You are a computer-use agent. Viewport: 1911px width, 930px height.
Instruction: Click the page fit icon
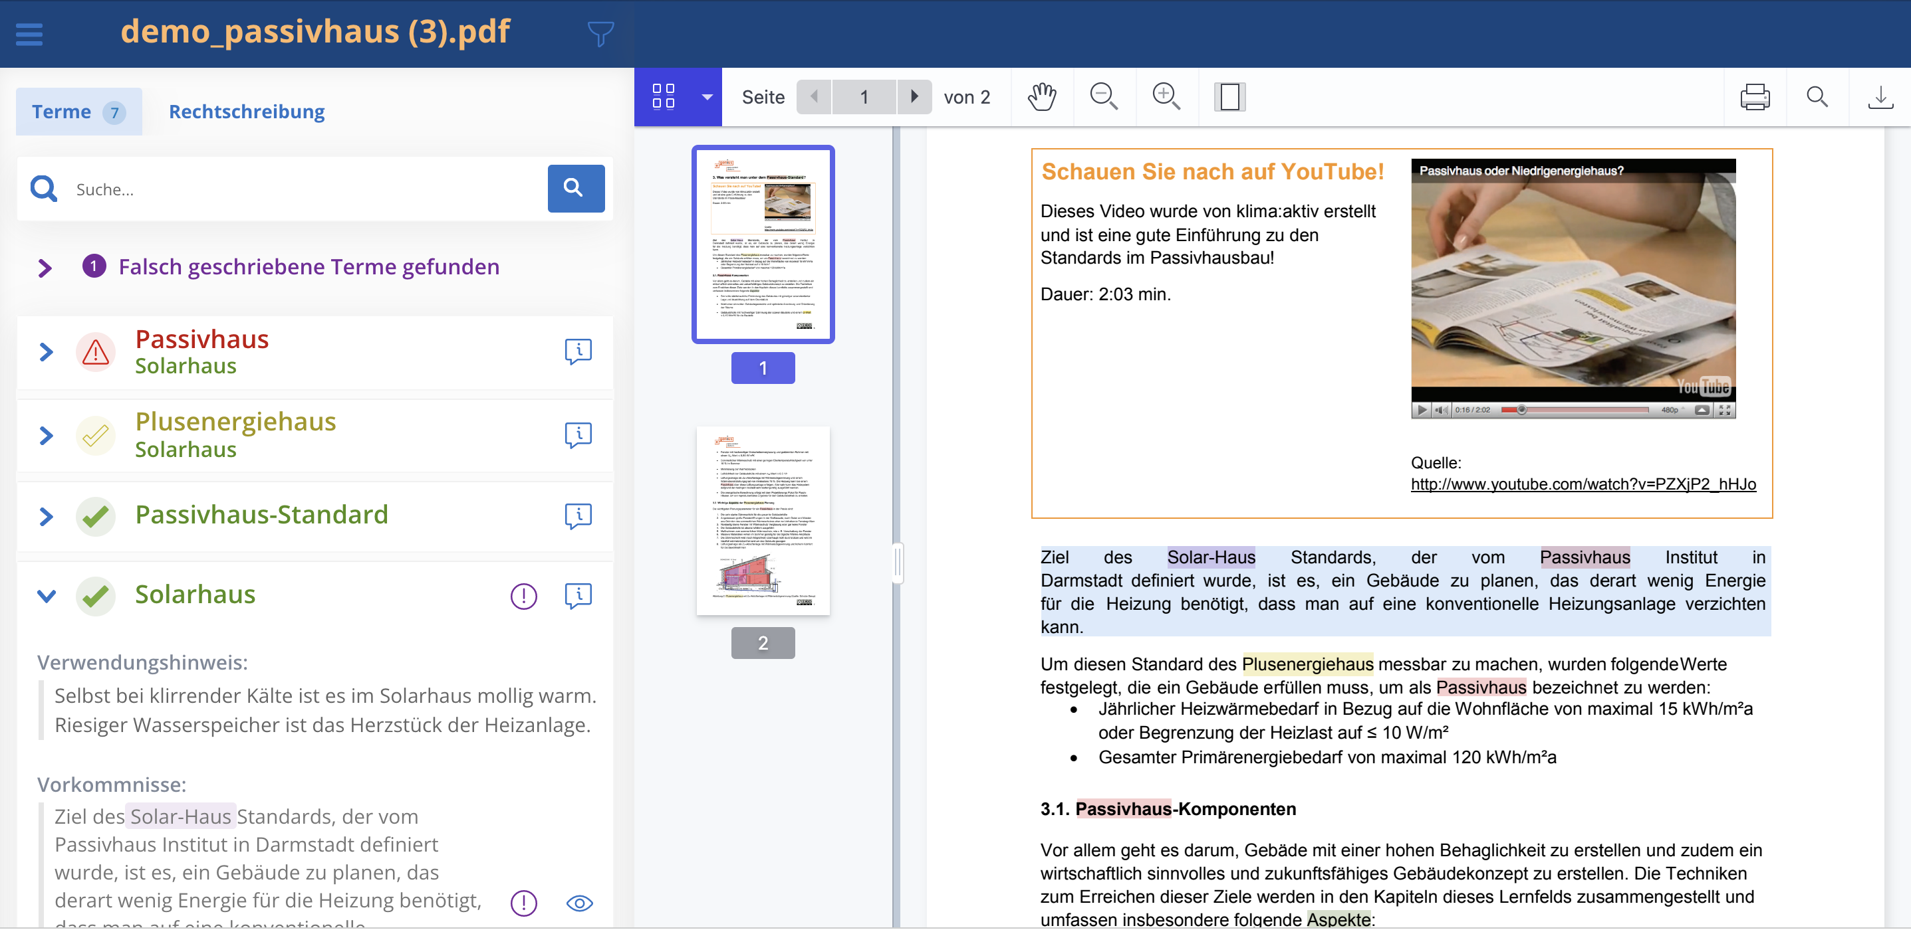tap(1229, 97)
